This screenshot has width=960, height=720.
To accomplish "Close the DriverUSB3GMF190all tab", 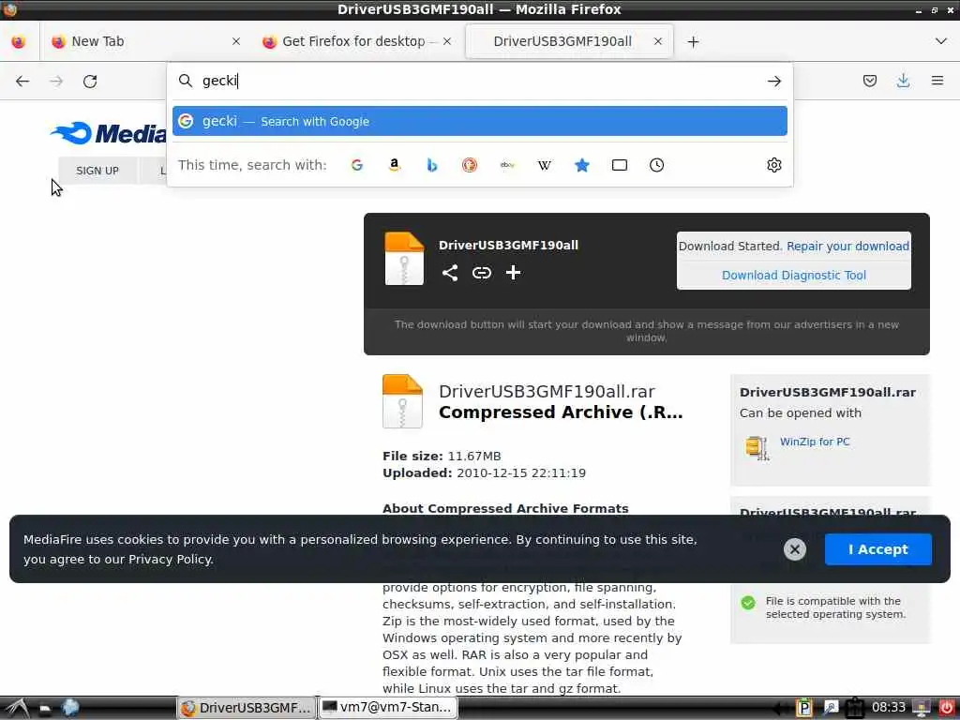I will [657, 41].
